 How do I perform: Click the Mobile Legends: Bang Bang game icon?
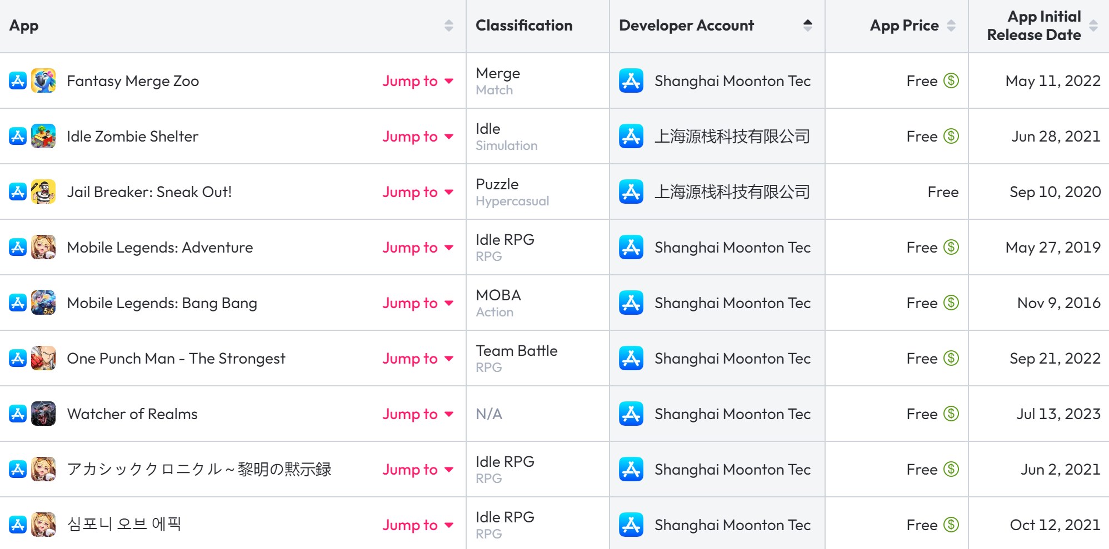coord(43,303)
